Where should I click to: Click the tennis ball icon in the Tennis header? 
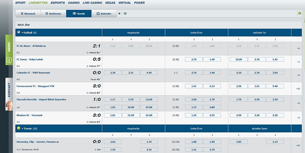click(19, 128)
